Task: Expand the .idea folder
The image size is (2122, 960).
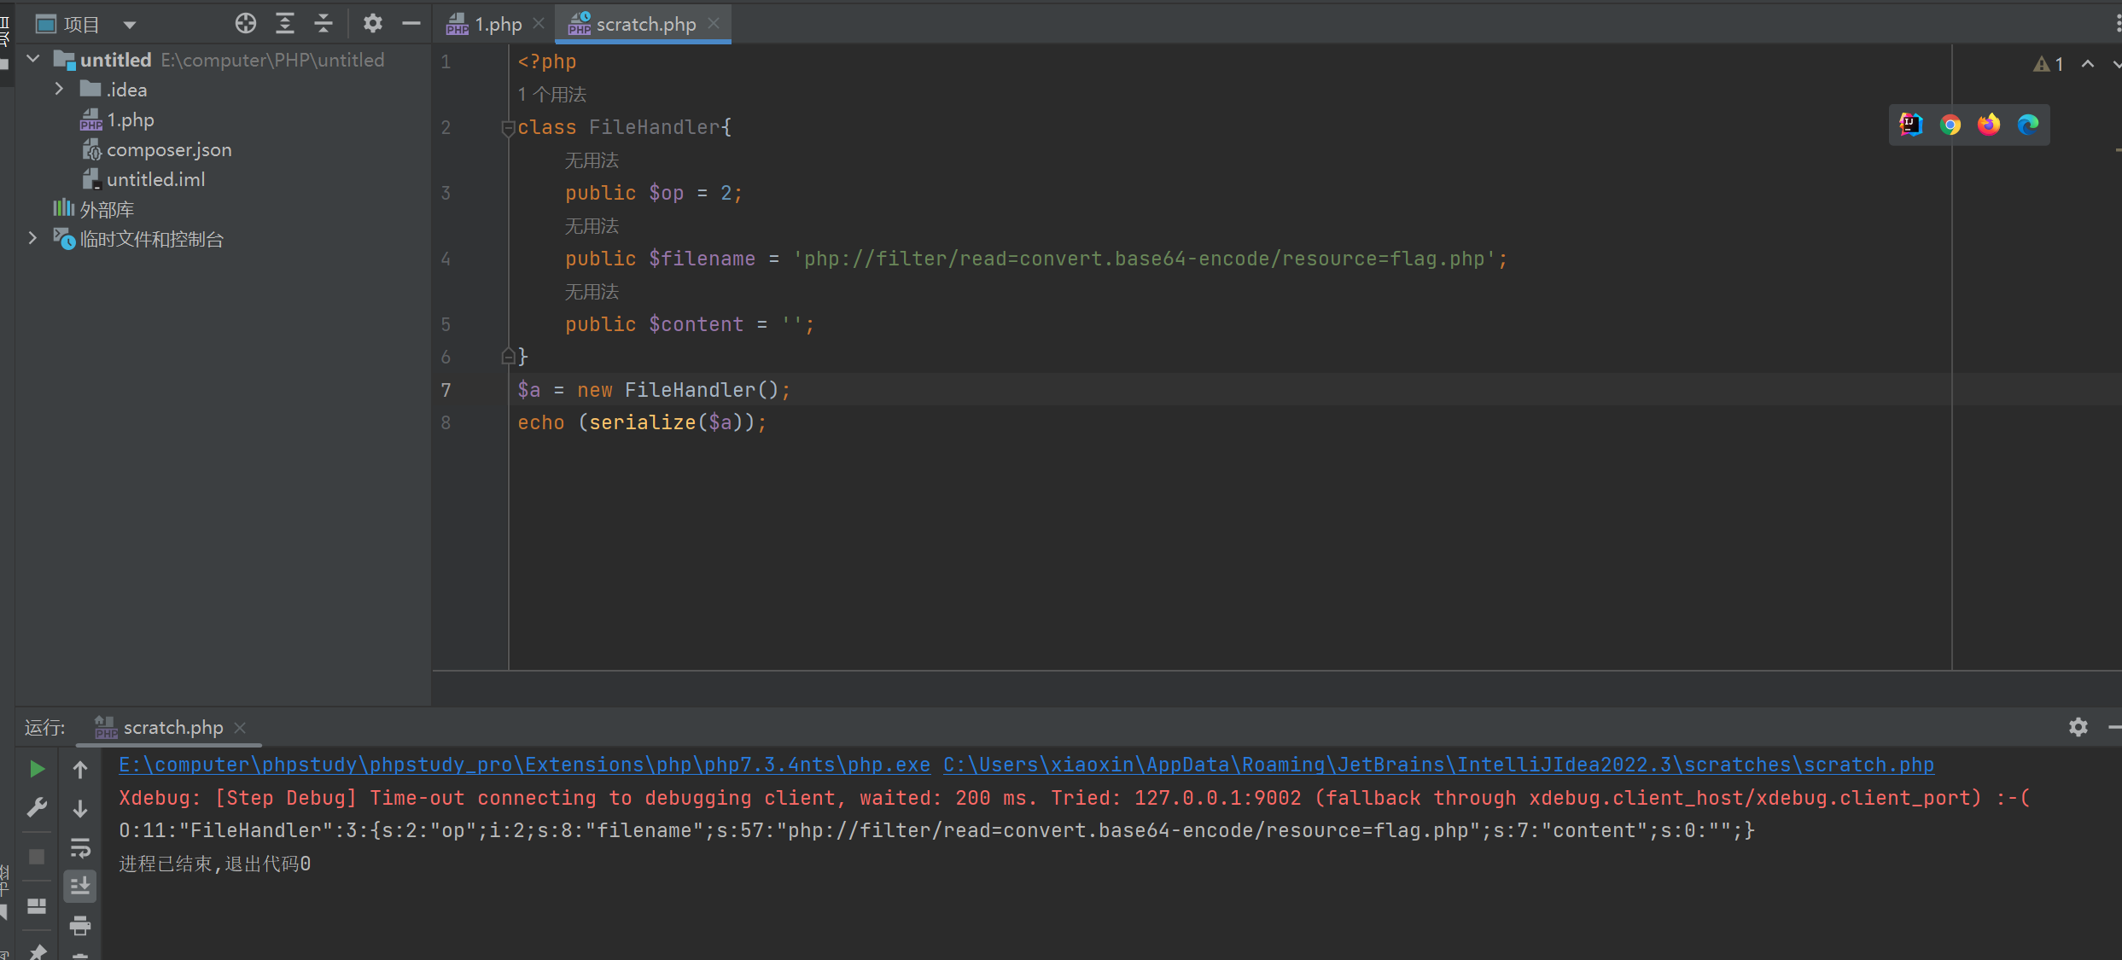Action: point(59,89)
